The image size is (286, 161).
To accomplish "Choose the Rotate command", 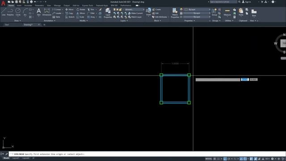I will 81,9.
